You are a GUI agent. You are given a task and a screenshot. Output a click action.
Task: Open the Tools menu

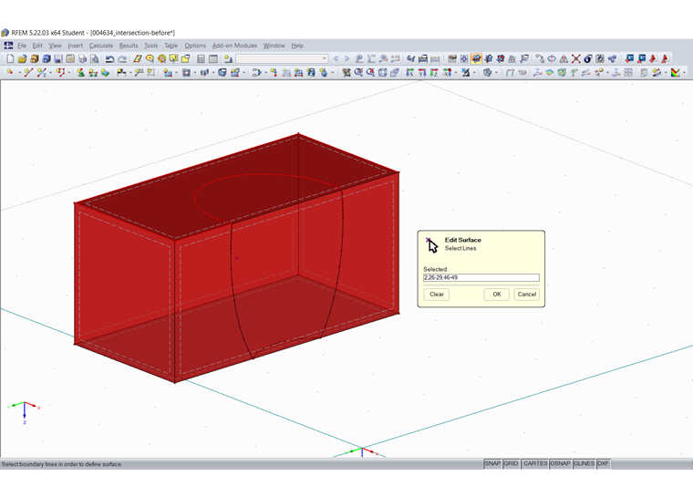click(151, 46)
